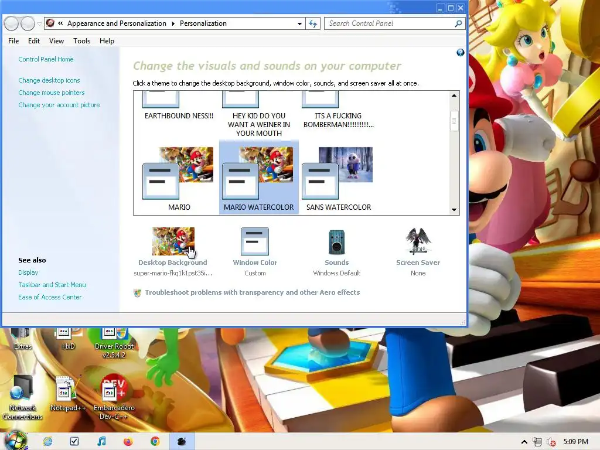Open Change mouse pointers link
The image size is (600, 450).
click(52, 93)
